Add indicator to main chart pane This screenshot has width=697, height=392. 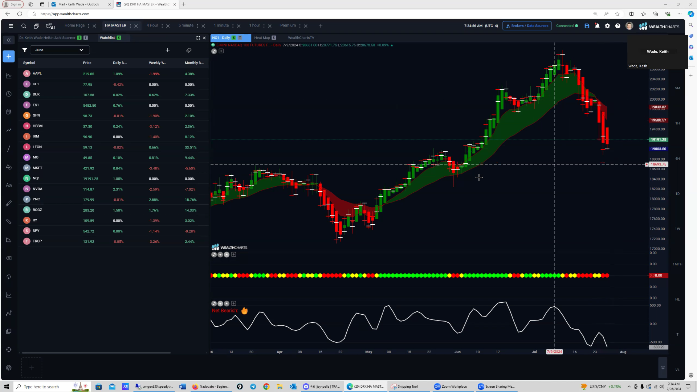[x=221, y=51]
